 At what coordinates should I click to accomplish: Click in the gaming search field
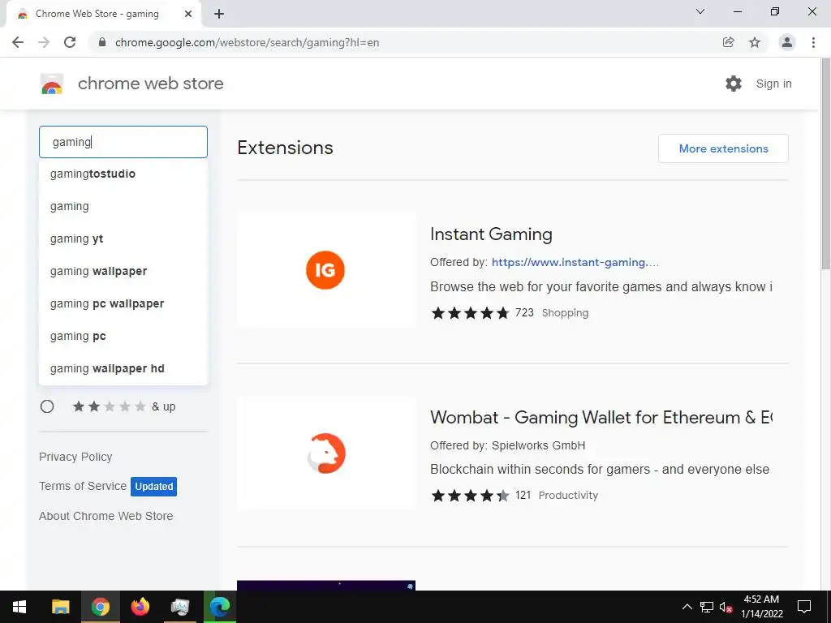[x=123, y=142]
